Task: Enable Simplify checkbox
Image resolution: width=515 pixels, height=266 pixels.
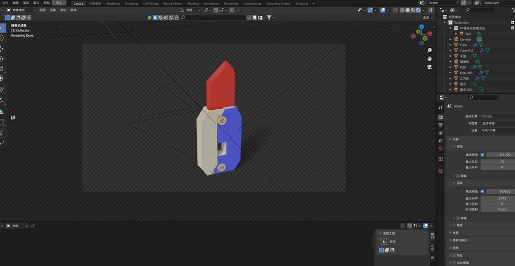Action: [x=454, y=255]
